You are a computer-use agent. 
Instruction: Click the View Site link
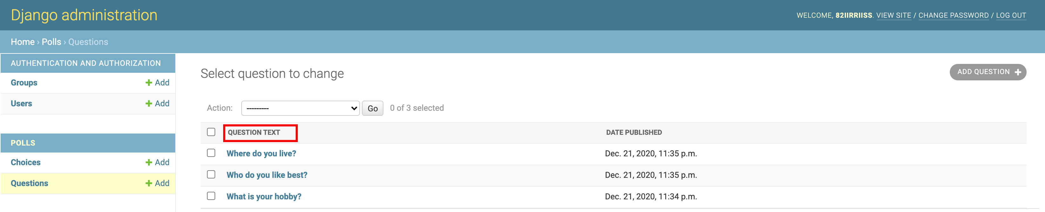click(893, 16)
